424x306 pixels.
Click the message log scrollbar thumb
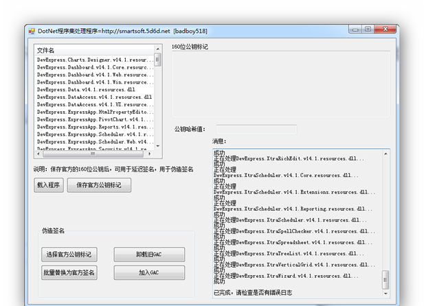pyautogui.click(x=386, y=280)
